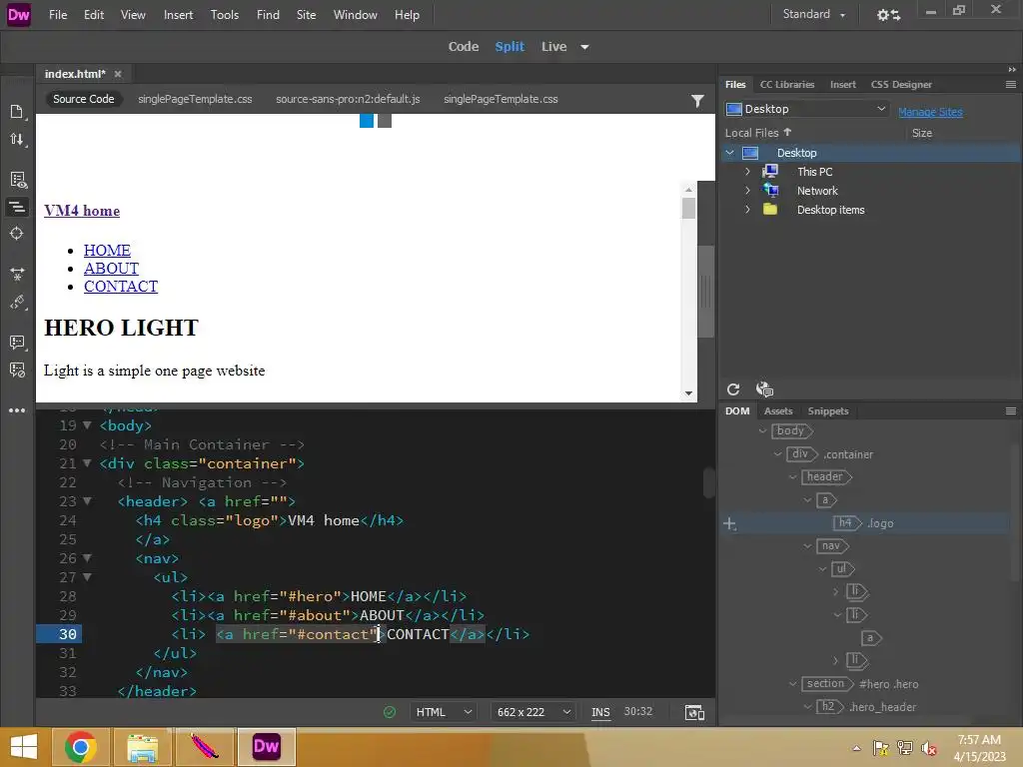Click the volume muted tray icon

(929, 748)
